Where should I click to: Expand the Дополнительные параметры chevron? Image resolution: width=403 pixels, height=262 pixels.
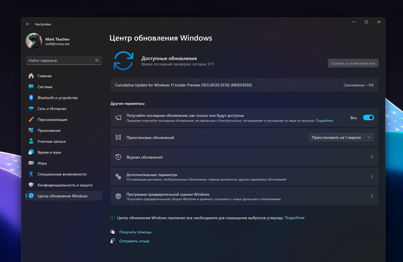372,177
